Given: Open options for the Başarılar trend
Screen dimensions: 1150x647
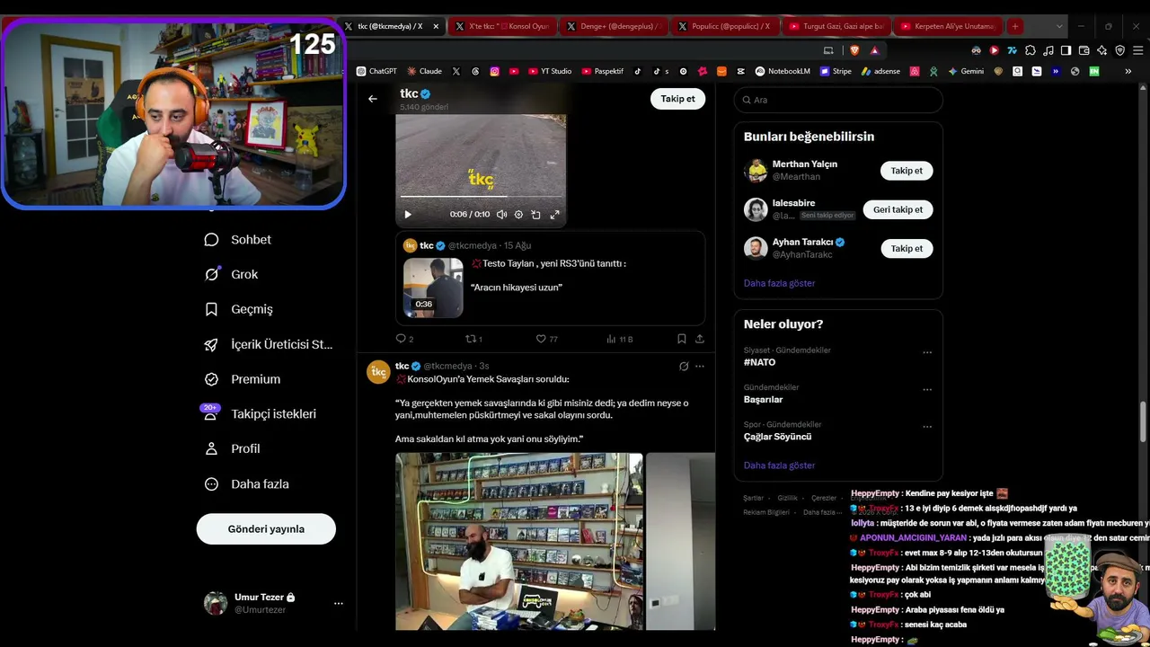Looking at the screenshot, I should 927,390.
